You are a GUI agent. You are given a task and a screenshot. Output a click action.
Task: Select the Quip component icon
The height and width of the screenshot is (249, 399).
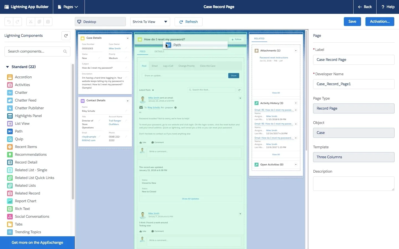10,139
